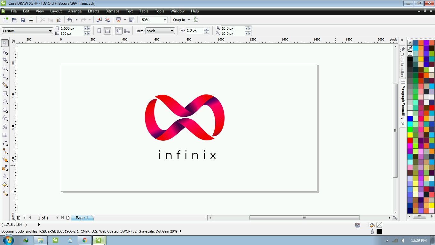Select the Shape tool

coord(5,51)
